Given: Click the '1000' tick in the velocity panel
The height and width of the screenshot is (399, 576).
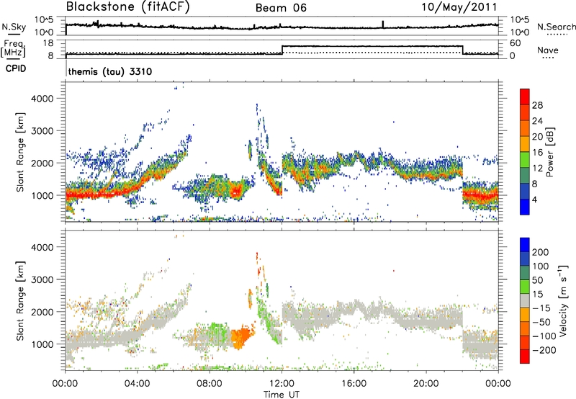Looking at the screenshot, I should tap(42, 344).
